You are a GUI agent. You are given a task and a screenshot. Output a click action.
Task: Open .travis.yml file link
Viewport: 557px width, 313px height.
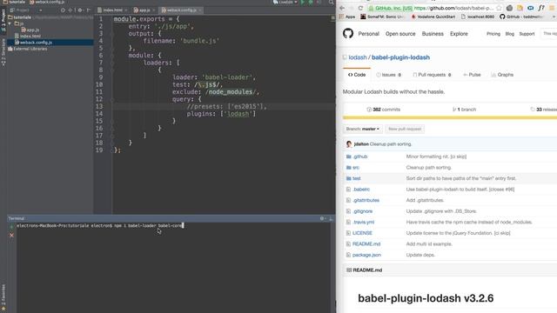point(363,223)
